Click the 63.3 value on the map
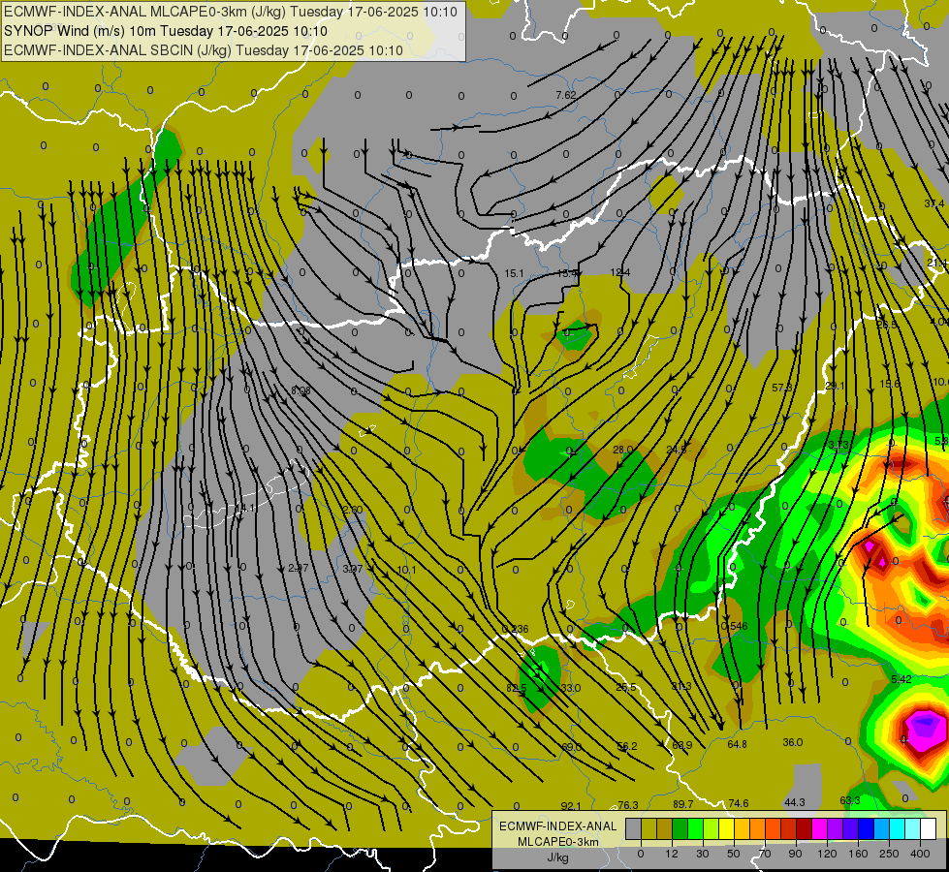The height and width of the screenshot is (872, 949). point(850,800)
